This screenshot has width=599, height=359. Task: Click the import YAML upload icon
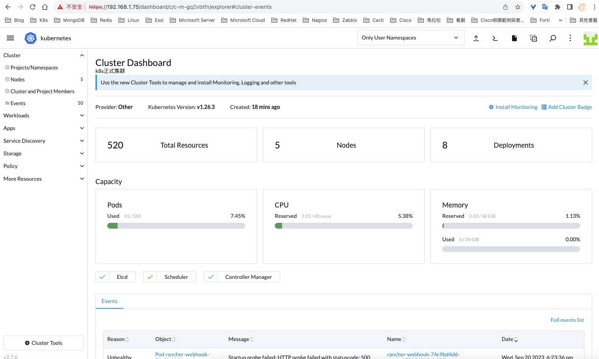tap(476, 38)
